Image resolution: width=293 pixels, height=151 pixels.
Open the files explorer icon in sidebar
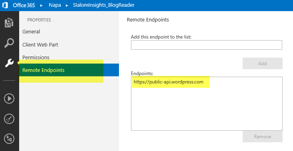(9, 23)
